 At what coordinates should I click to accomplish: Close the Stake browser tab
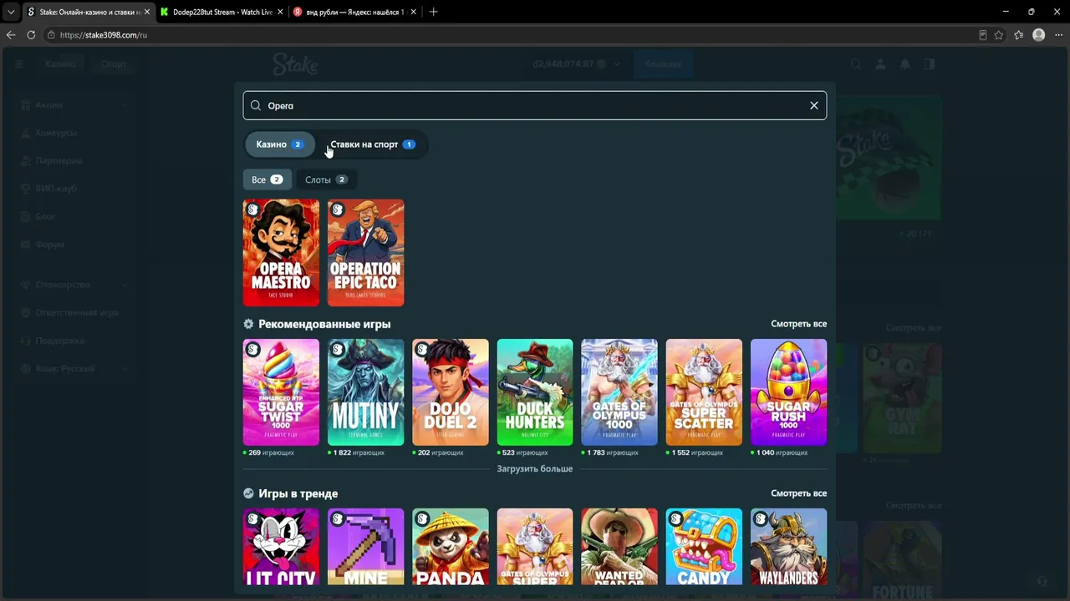[147, 13]
